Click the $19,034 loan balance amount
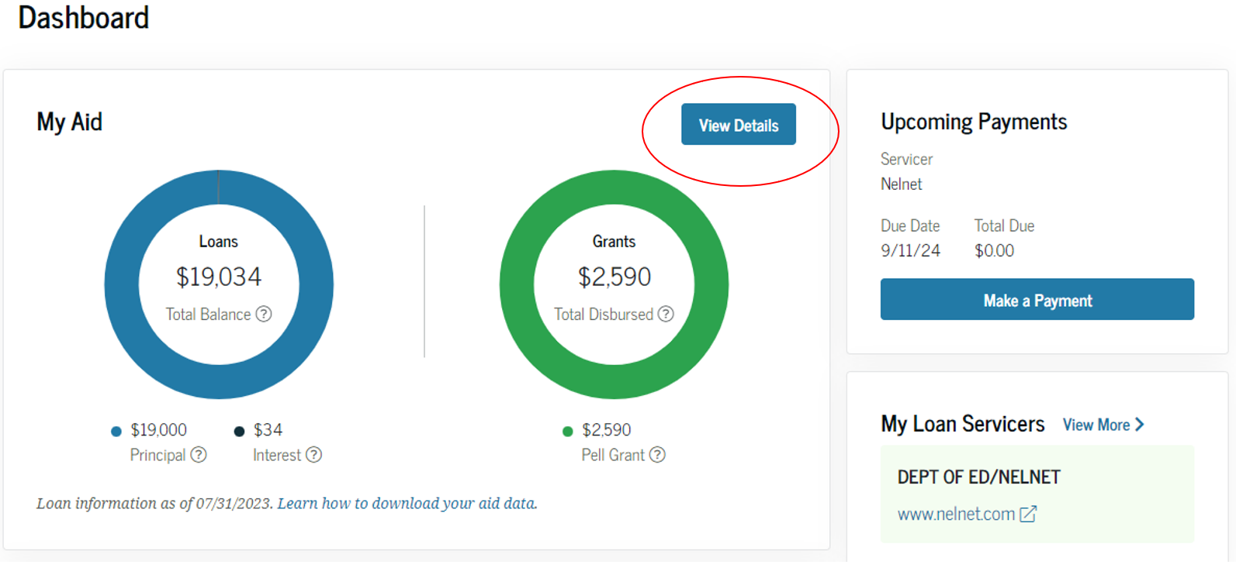 coord(219,277)
